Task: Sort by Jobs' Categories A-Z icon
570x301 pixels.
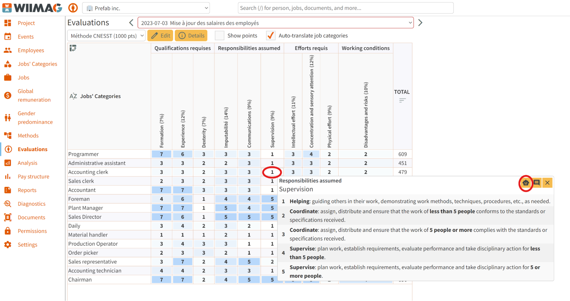Action: (73, 96)
